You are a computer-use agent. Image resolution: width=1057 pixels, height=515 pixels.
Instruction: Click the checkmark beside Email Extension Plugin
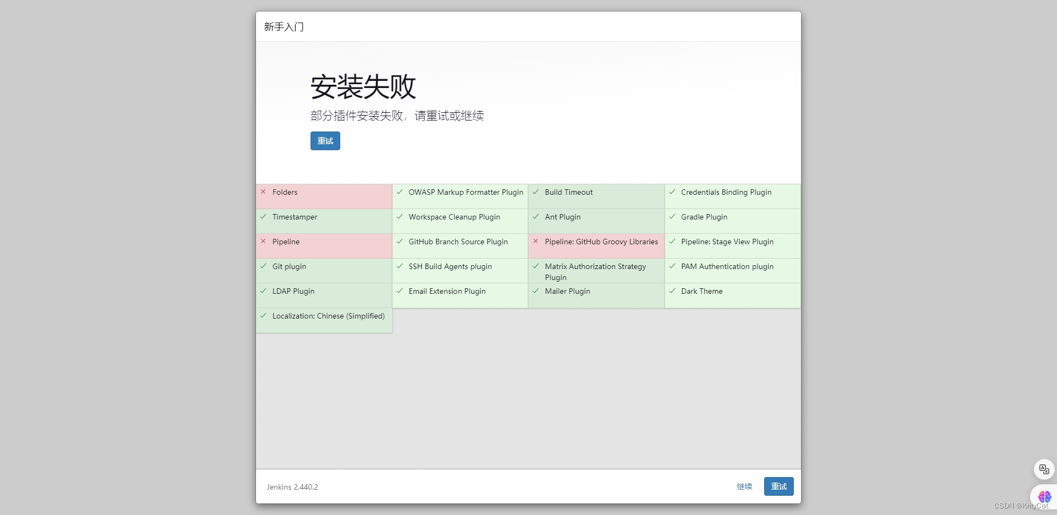point(400,291)
